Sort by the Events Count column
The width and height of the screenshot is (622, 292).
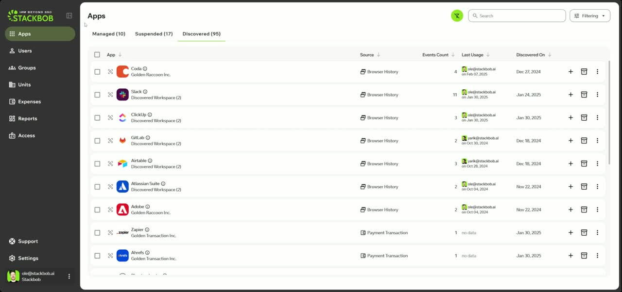pyautogui.click(x=438, y=55)
